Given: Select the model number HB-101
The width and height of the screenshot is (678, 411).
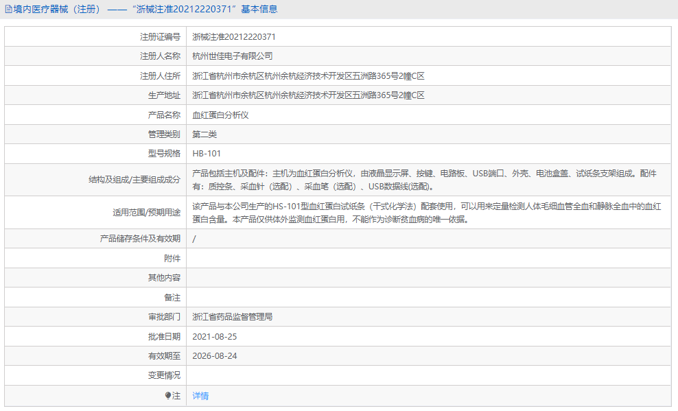Looking at the screenshot, I should click(208, 153).
